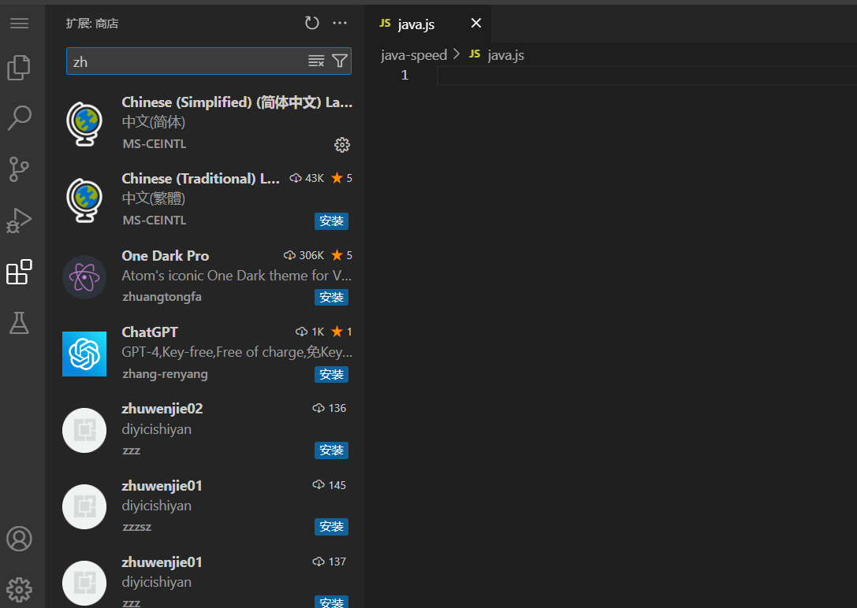Select the ChatGPT extension logo
The image size is (857, 608).
tap(84, 354)
